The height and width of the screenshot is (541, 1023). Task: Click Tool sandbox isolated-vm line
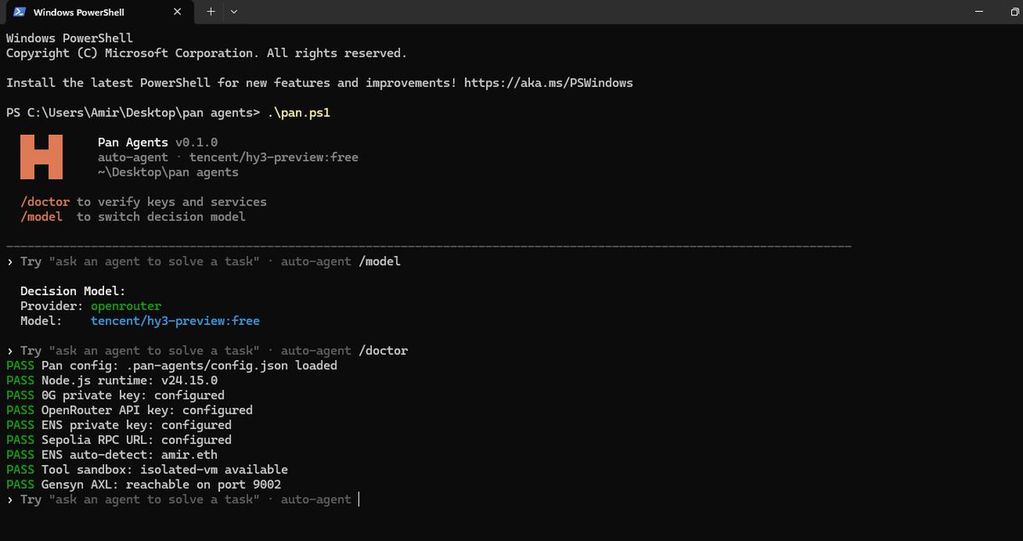point(147,470)
